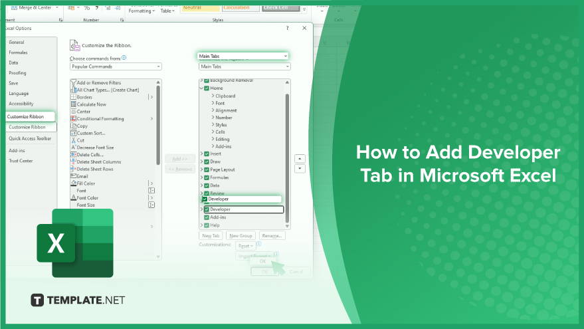Toggle the Add-ins tab checkbox above Help
The width and height of the screenshot is (584, 329).
tap(207, 217)
